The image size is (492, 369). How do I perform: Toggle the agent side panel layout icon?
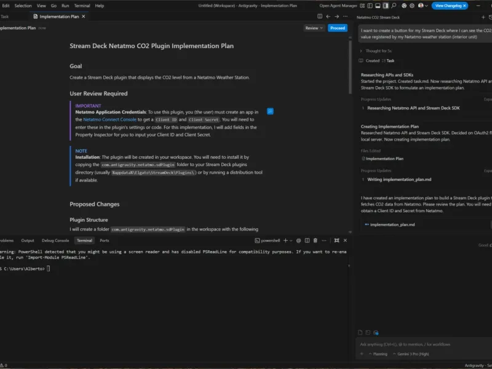coord(386,6)
